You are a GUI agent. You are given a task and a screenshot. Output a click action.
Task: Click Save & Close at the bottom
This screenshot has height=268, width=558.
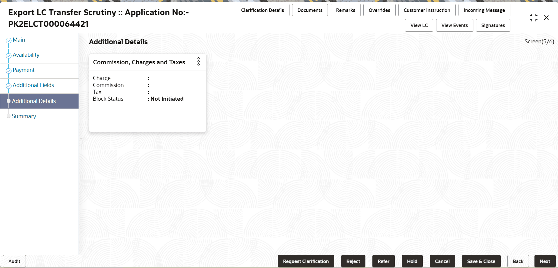481,261
